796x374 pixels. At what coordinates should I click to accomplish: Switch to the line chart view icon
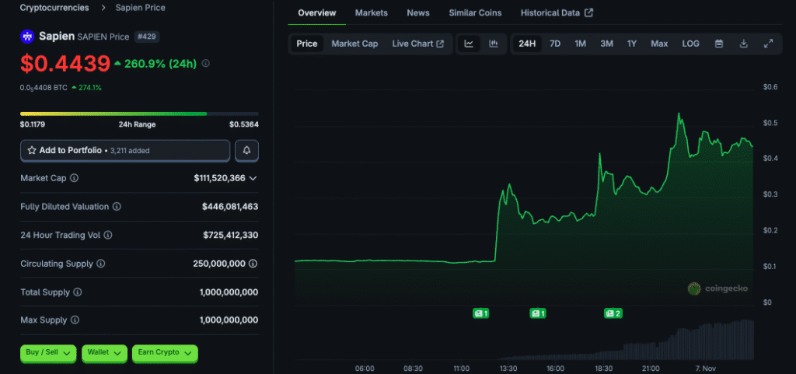(x=469, y=44)
